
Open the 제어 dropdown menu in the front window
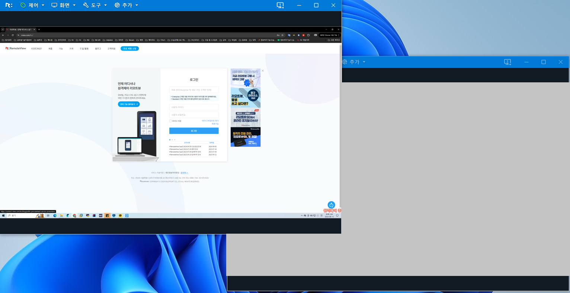point(32,5)
